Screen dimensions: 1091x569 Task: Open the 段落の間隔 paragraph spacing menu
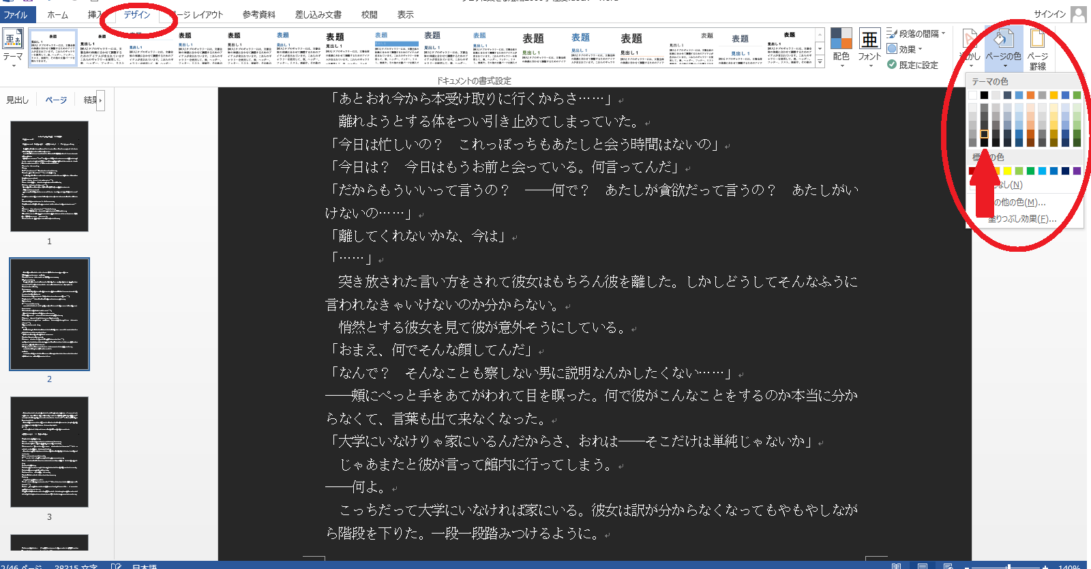[x=916, y=33]
